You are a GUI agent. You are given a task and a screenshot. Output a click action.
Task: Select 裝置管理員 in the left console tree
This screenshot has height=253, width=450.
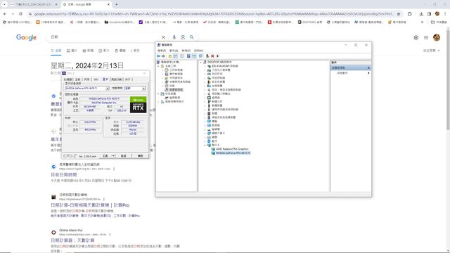click(176, 90)
